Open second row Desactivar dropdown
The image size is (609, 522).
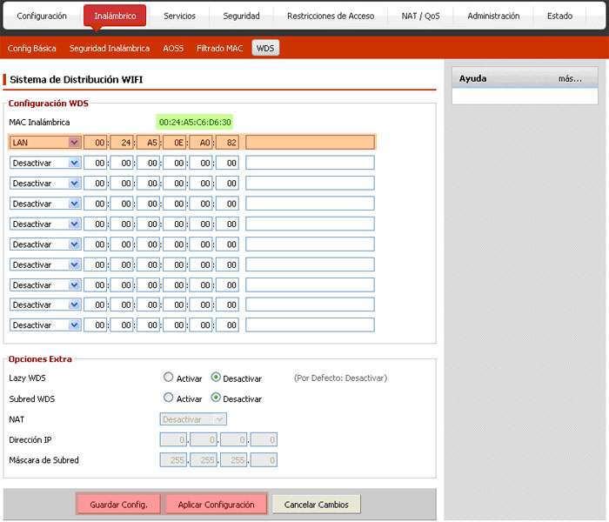pyautogui.click(x=45, y=163)
